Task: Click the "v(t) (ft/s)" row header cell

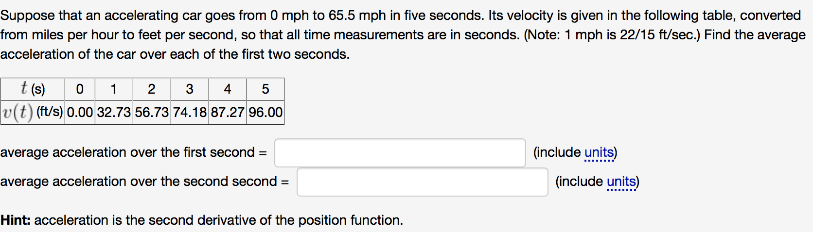Action: [33, 113]
